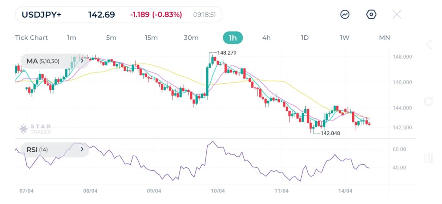Switch to the 4h timeframe

point(266,38)
